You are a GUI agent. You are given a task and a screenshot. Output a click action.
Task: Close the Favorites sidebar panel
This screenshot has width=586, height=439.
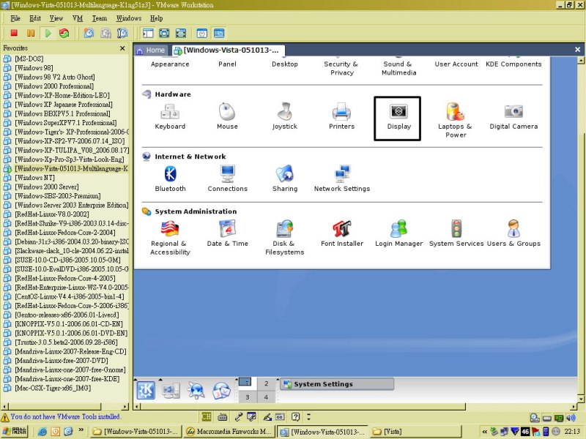point(122,48)
